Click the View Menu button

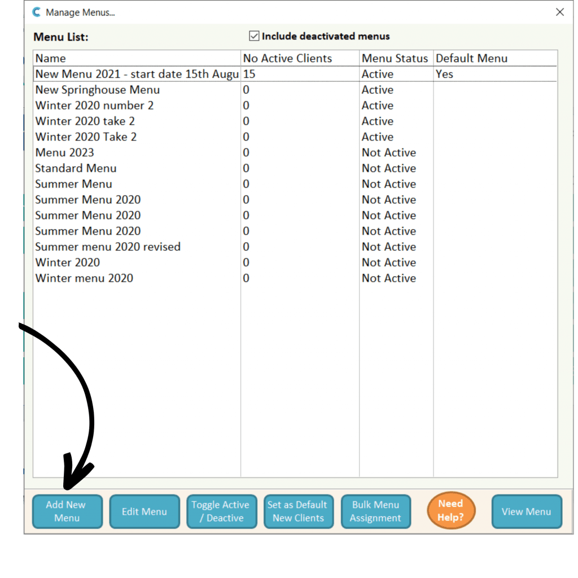527,511
